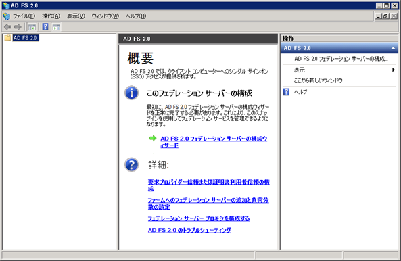
Task: Close the inner MDI child window
Action: point(394,16)
